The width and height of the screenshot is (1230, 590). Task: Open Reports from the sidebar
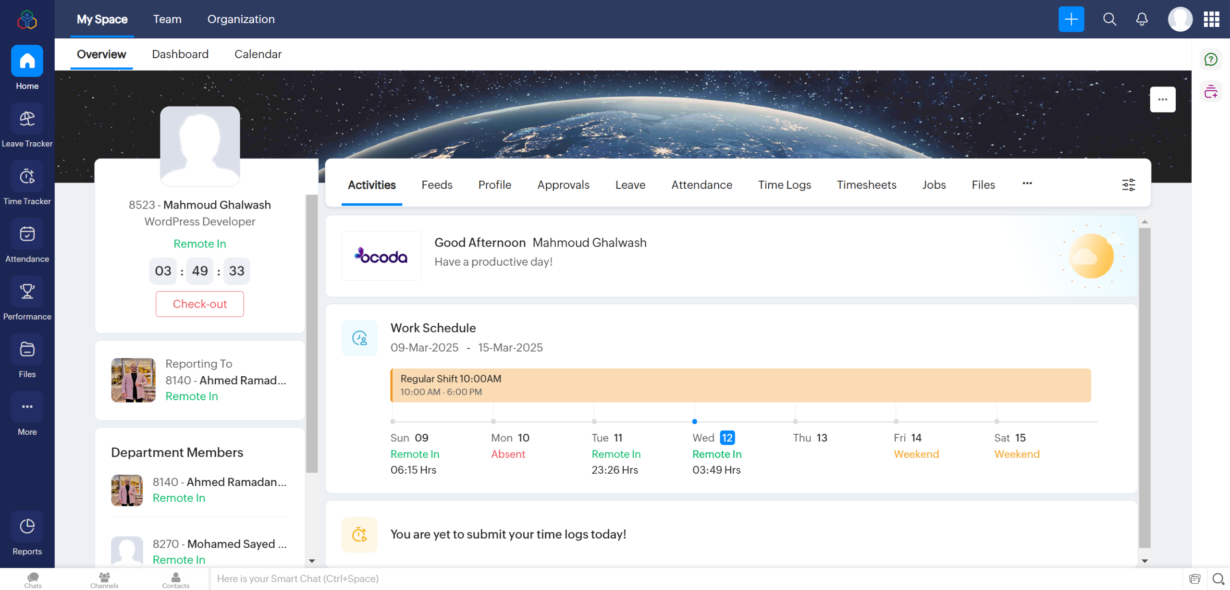click(x=27, y=527)
